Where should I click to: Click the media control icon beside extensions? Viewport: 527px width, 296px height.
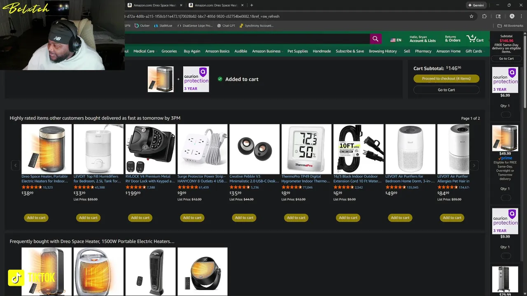(498, 16)
